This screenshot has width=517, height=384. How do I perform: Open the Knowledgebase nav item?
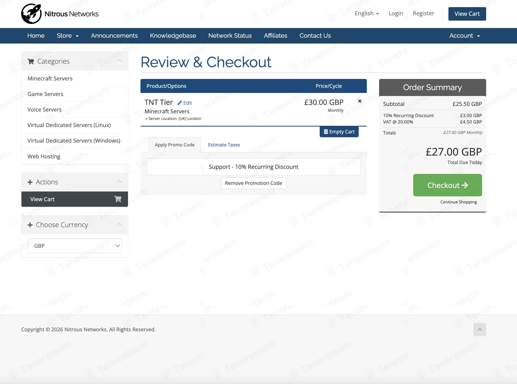coord(173,36)
